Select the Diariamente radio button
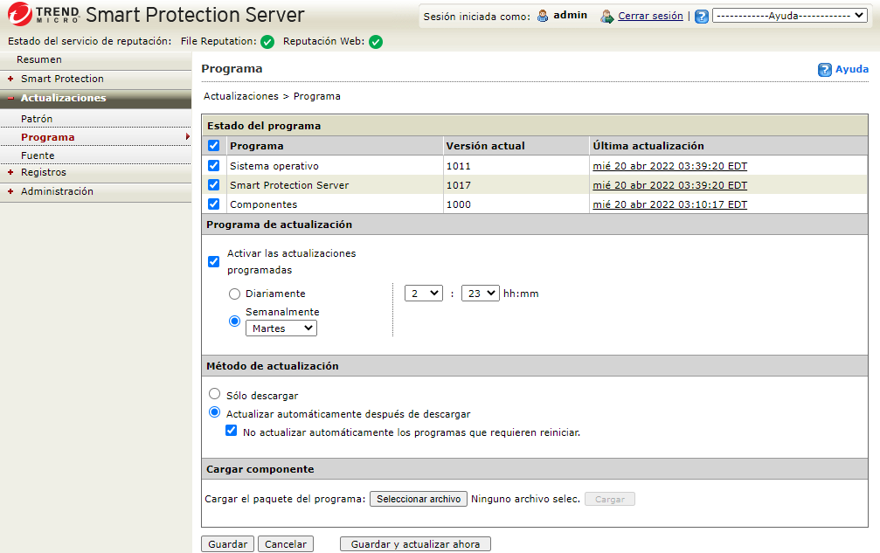 tap(234, 294)
